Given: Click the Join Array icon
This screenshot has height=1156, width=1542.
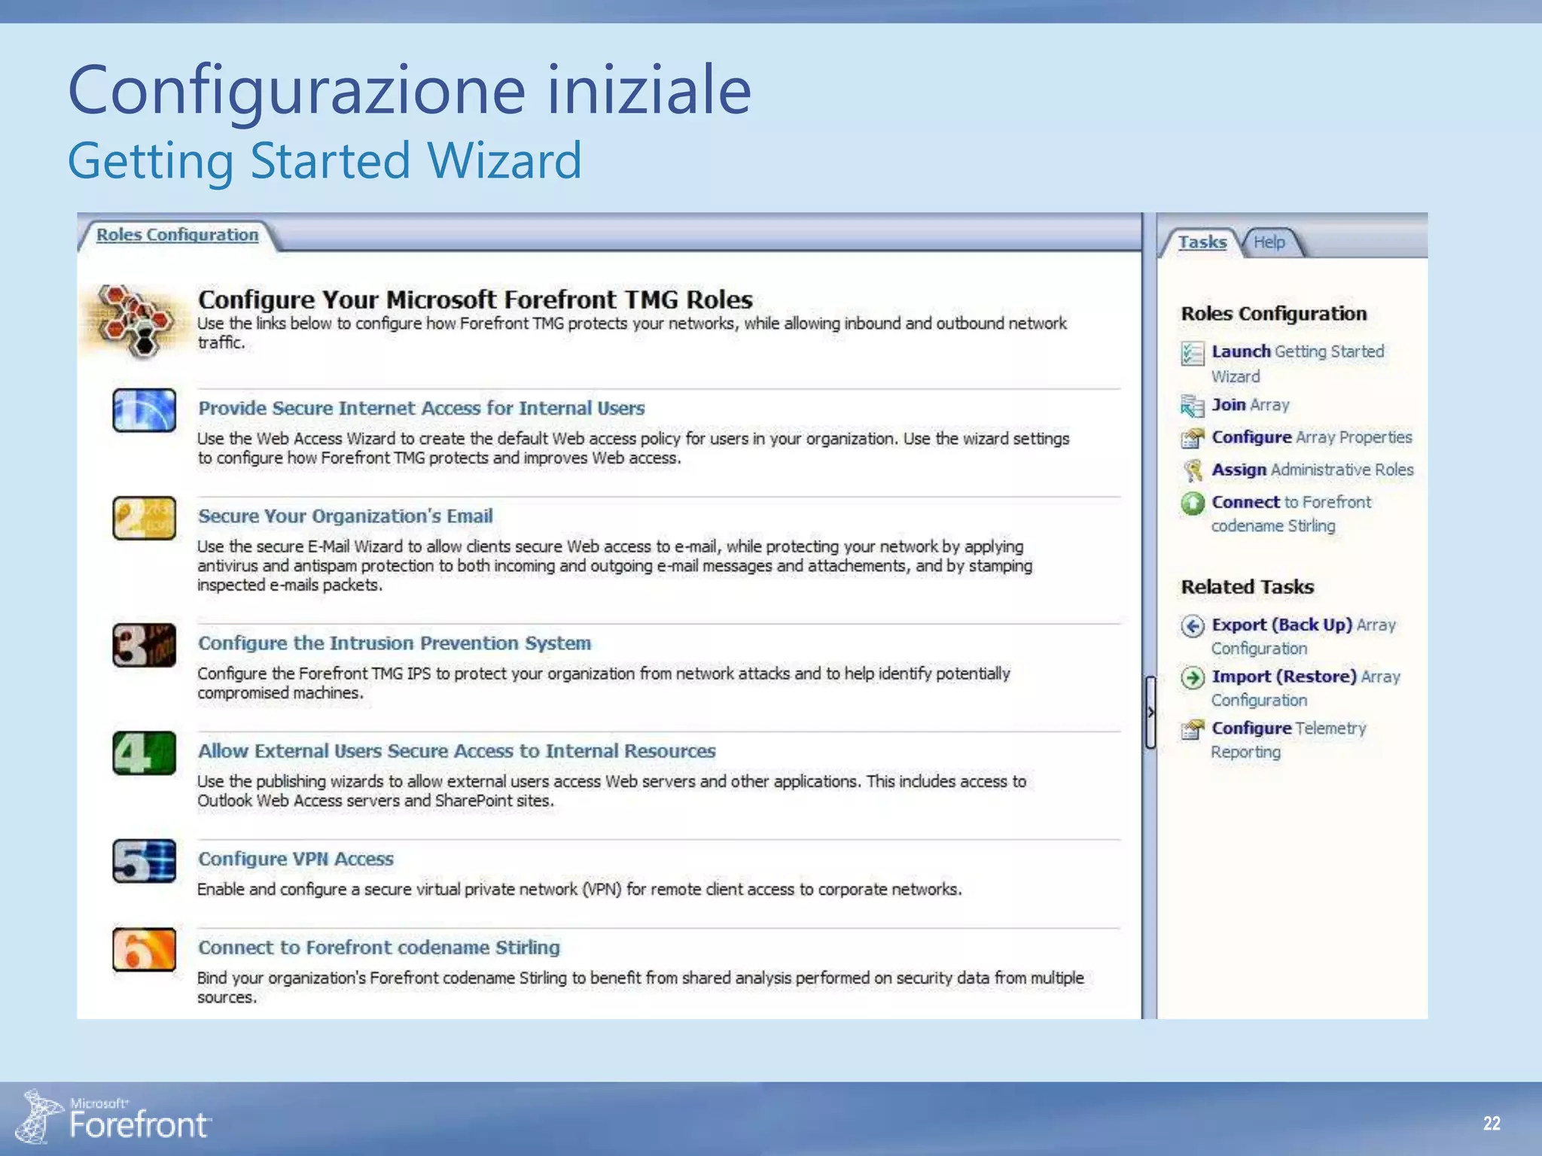Looking at the screenshot, I should coord(1193,406).
